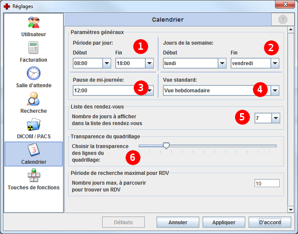Viewport: 298px width, 234px height.
Task: Select the Facturation calculator icon
Action: [34, 48]
